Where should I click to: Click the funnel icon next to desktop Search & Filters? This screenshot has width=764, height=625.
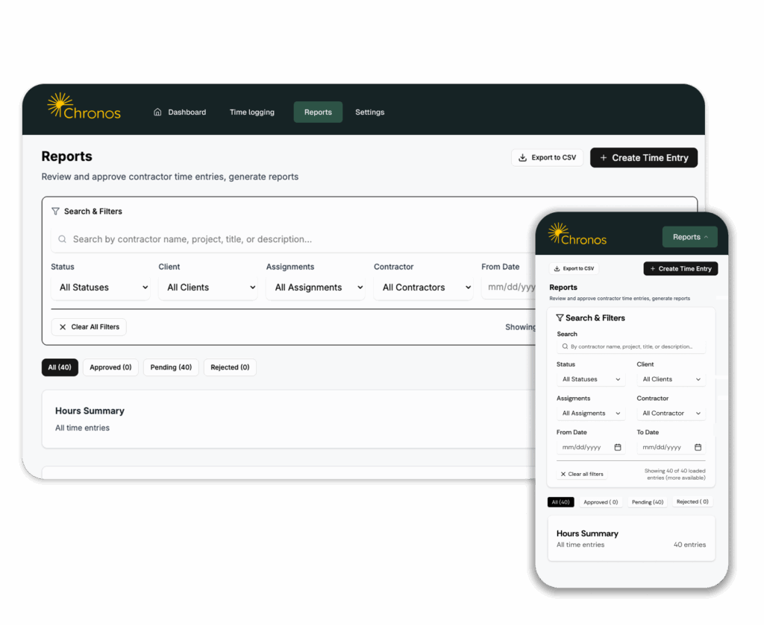[55, 212]
